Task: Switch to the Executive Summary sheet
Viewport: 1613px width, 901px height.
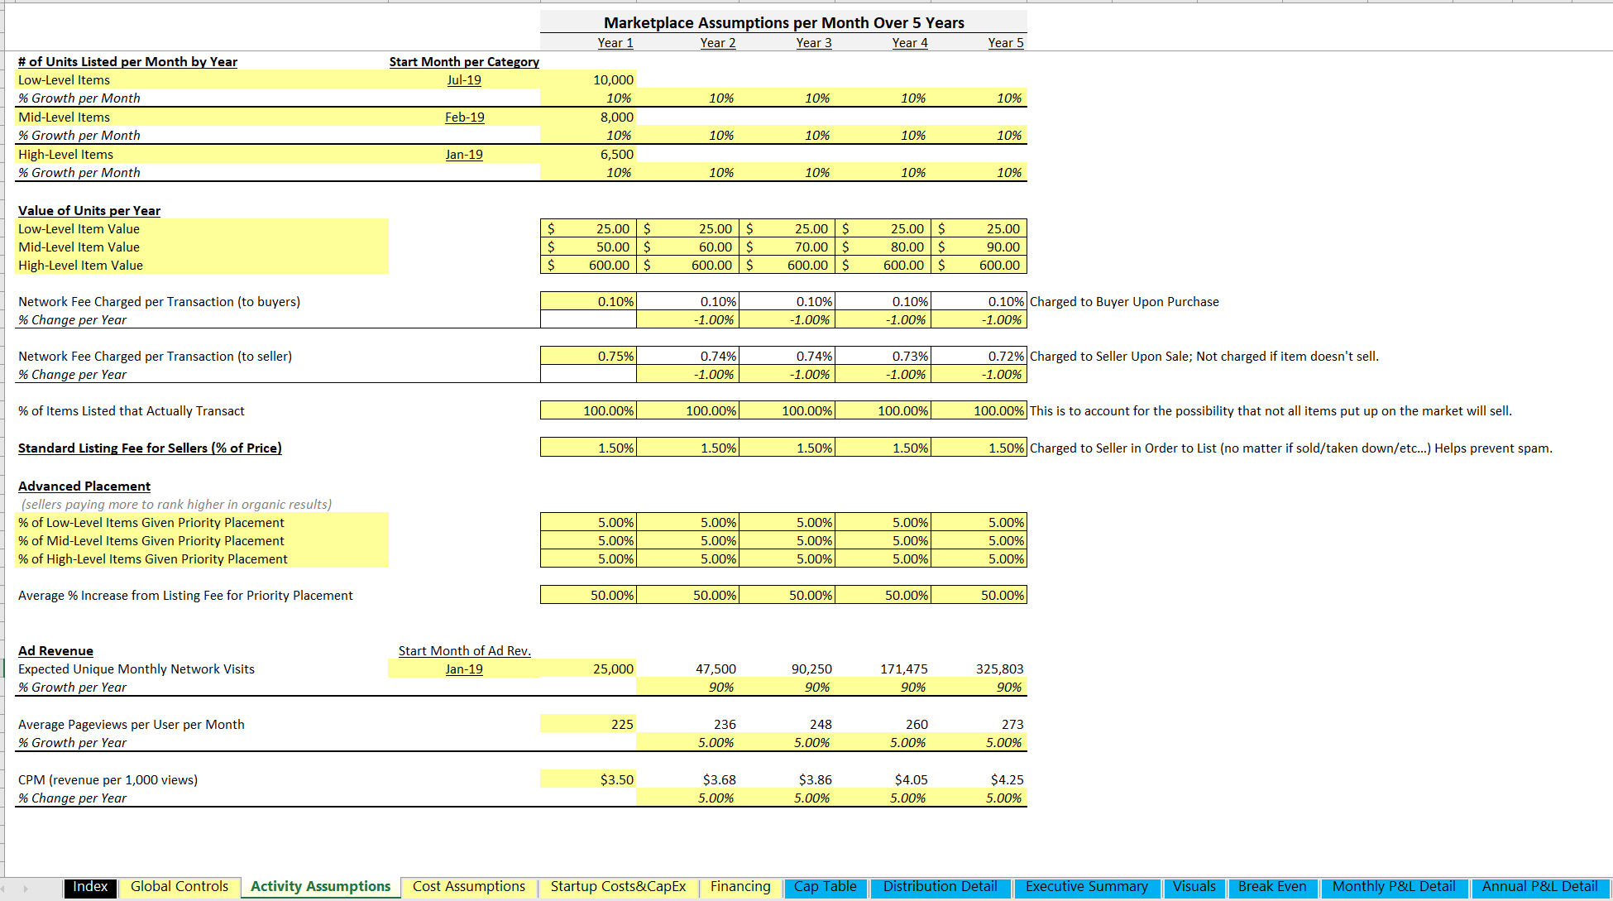Action: click(1086, 886)
